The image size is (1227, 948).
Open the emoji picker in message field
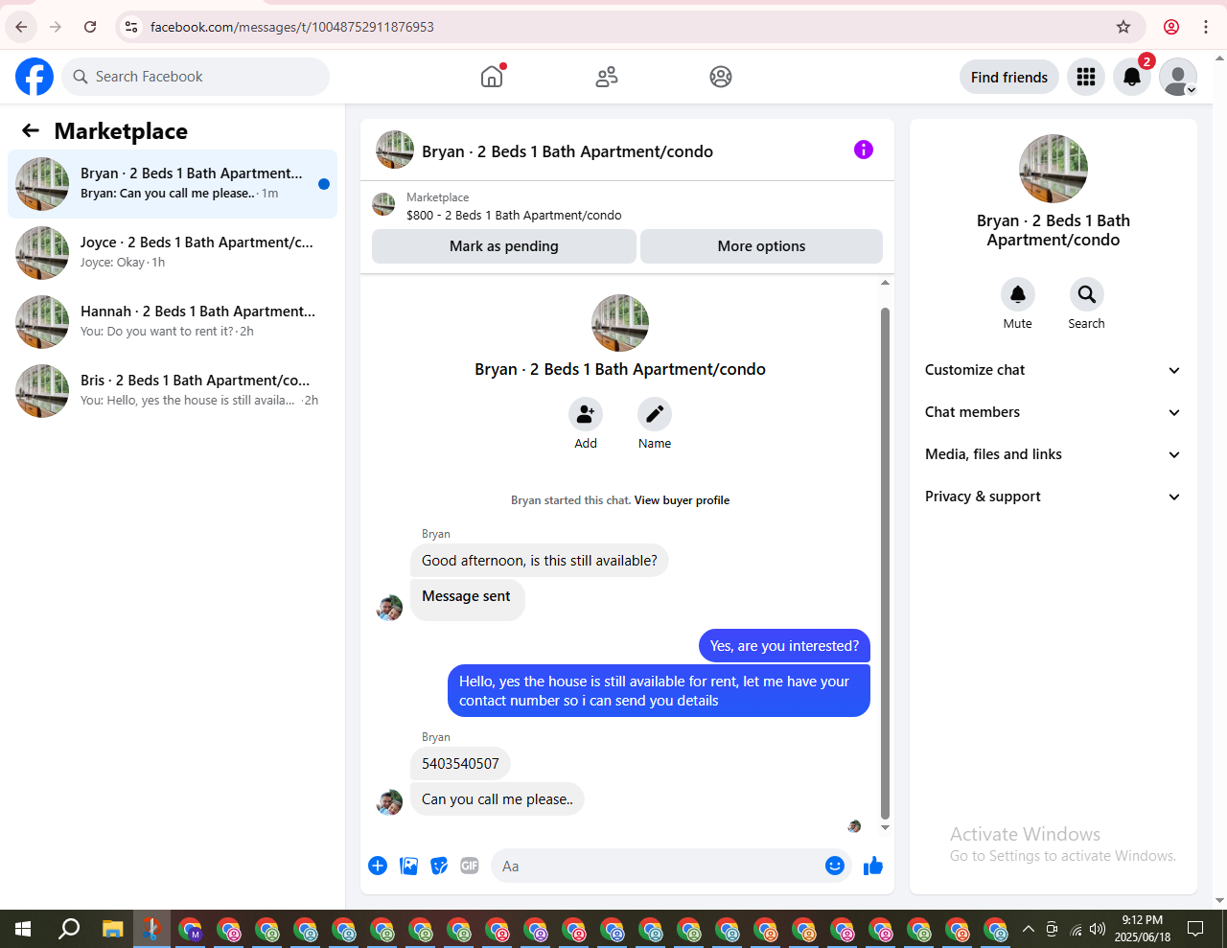point(835,866)
